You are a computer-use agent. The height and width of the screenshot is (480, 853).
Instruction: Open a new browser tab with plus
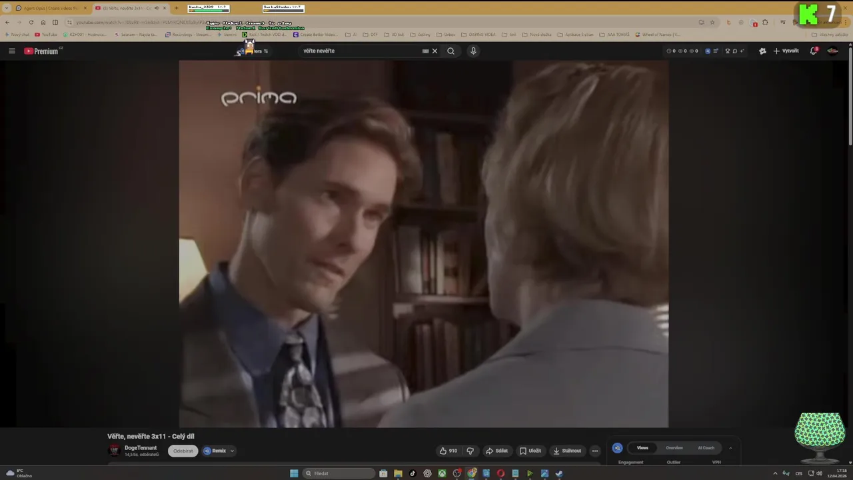pos(176,8)
